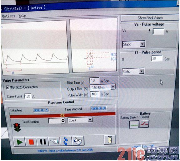Stop the test with red square button
Screen dimensions: 180x161
31,142
